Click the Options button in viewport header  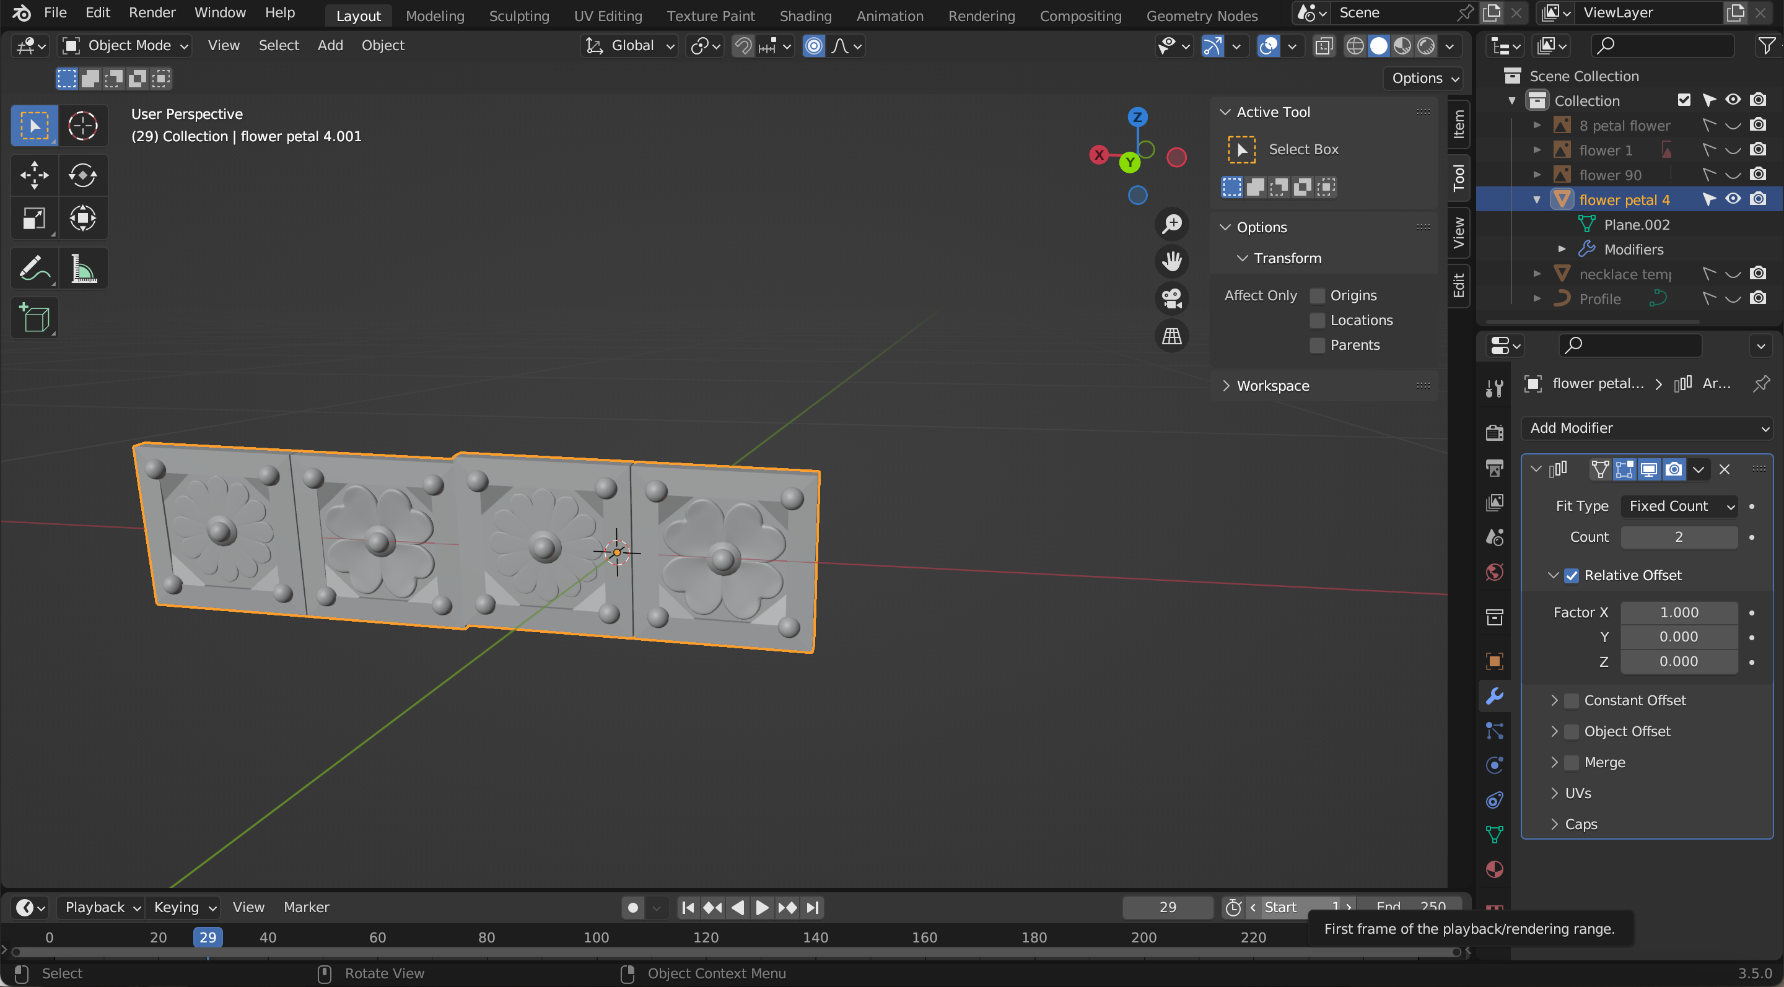1423,78
